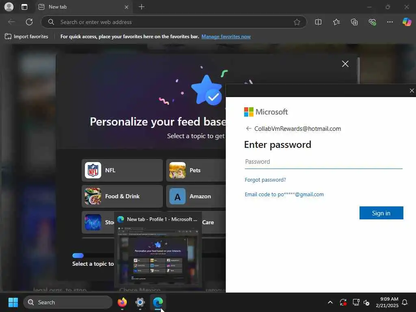Viewport: 416px width, 312px height.
Task: Open the Forgot password? link
Action: [x=265, y=180]
